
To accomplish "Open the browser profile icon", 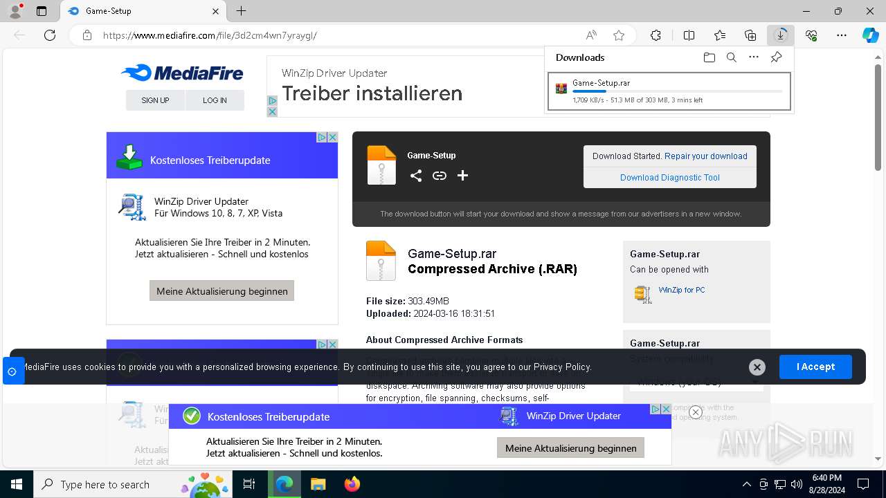I will click(15, 11).
